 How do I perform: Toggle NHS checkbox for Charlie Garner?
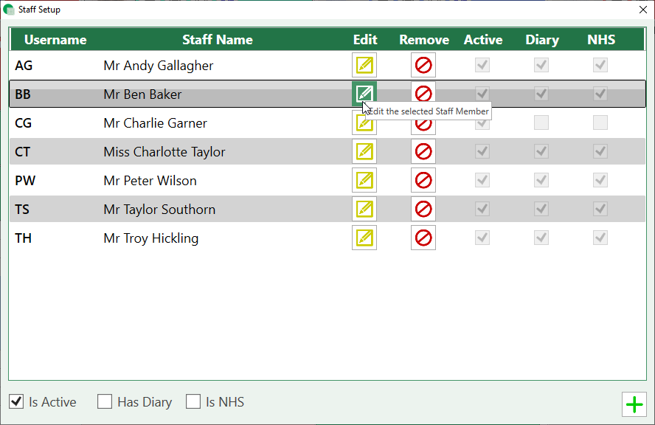click(600, 123)
